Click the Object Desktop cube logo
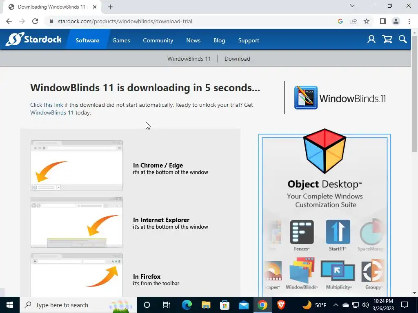 (x=325, y=151)
